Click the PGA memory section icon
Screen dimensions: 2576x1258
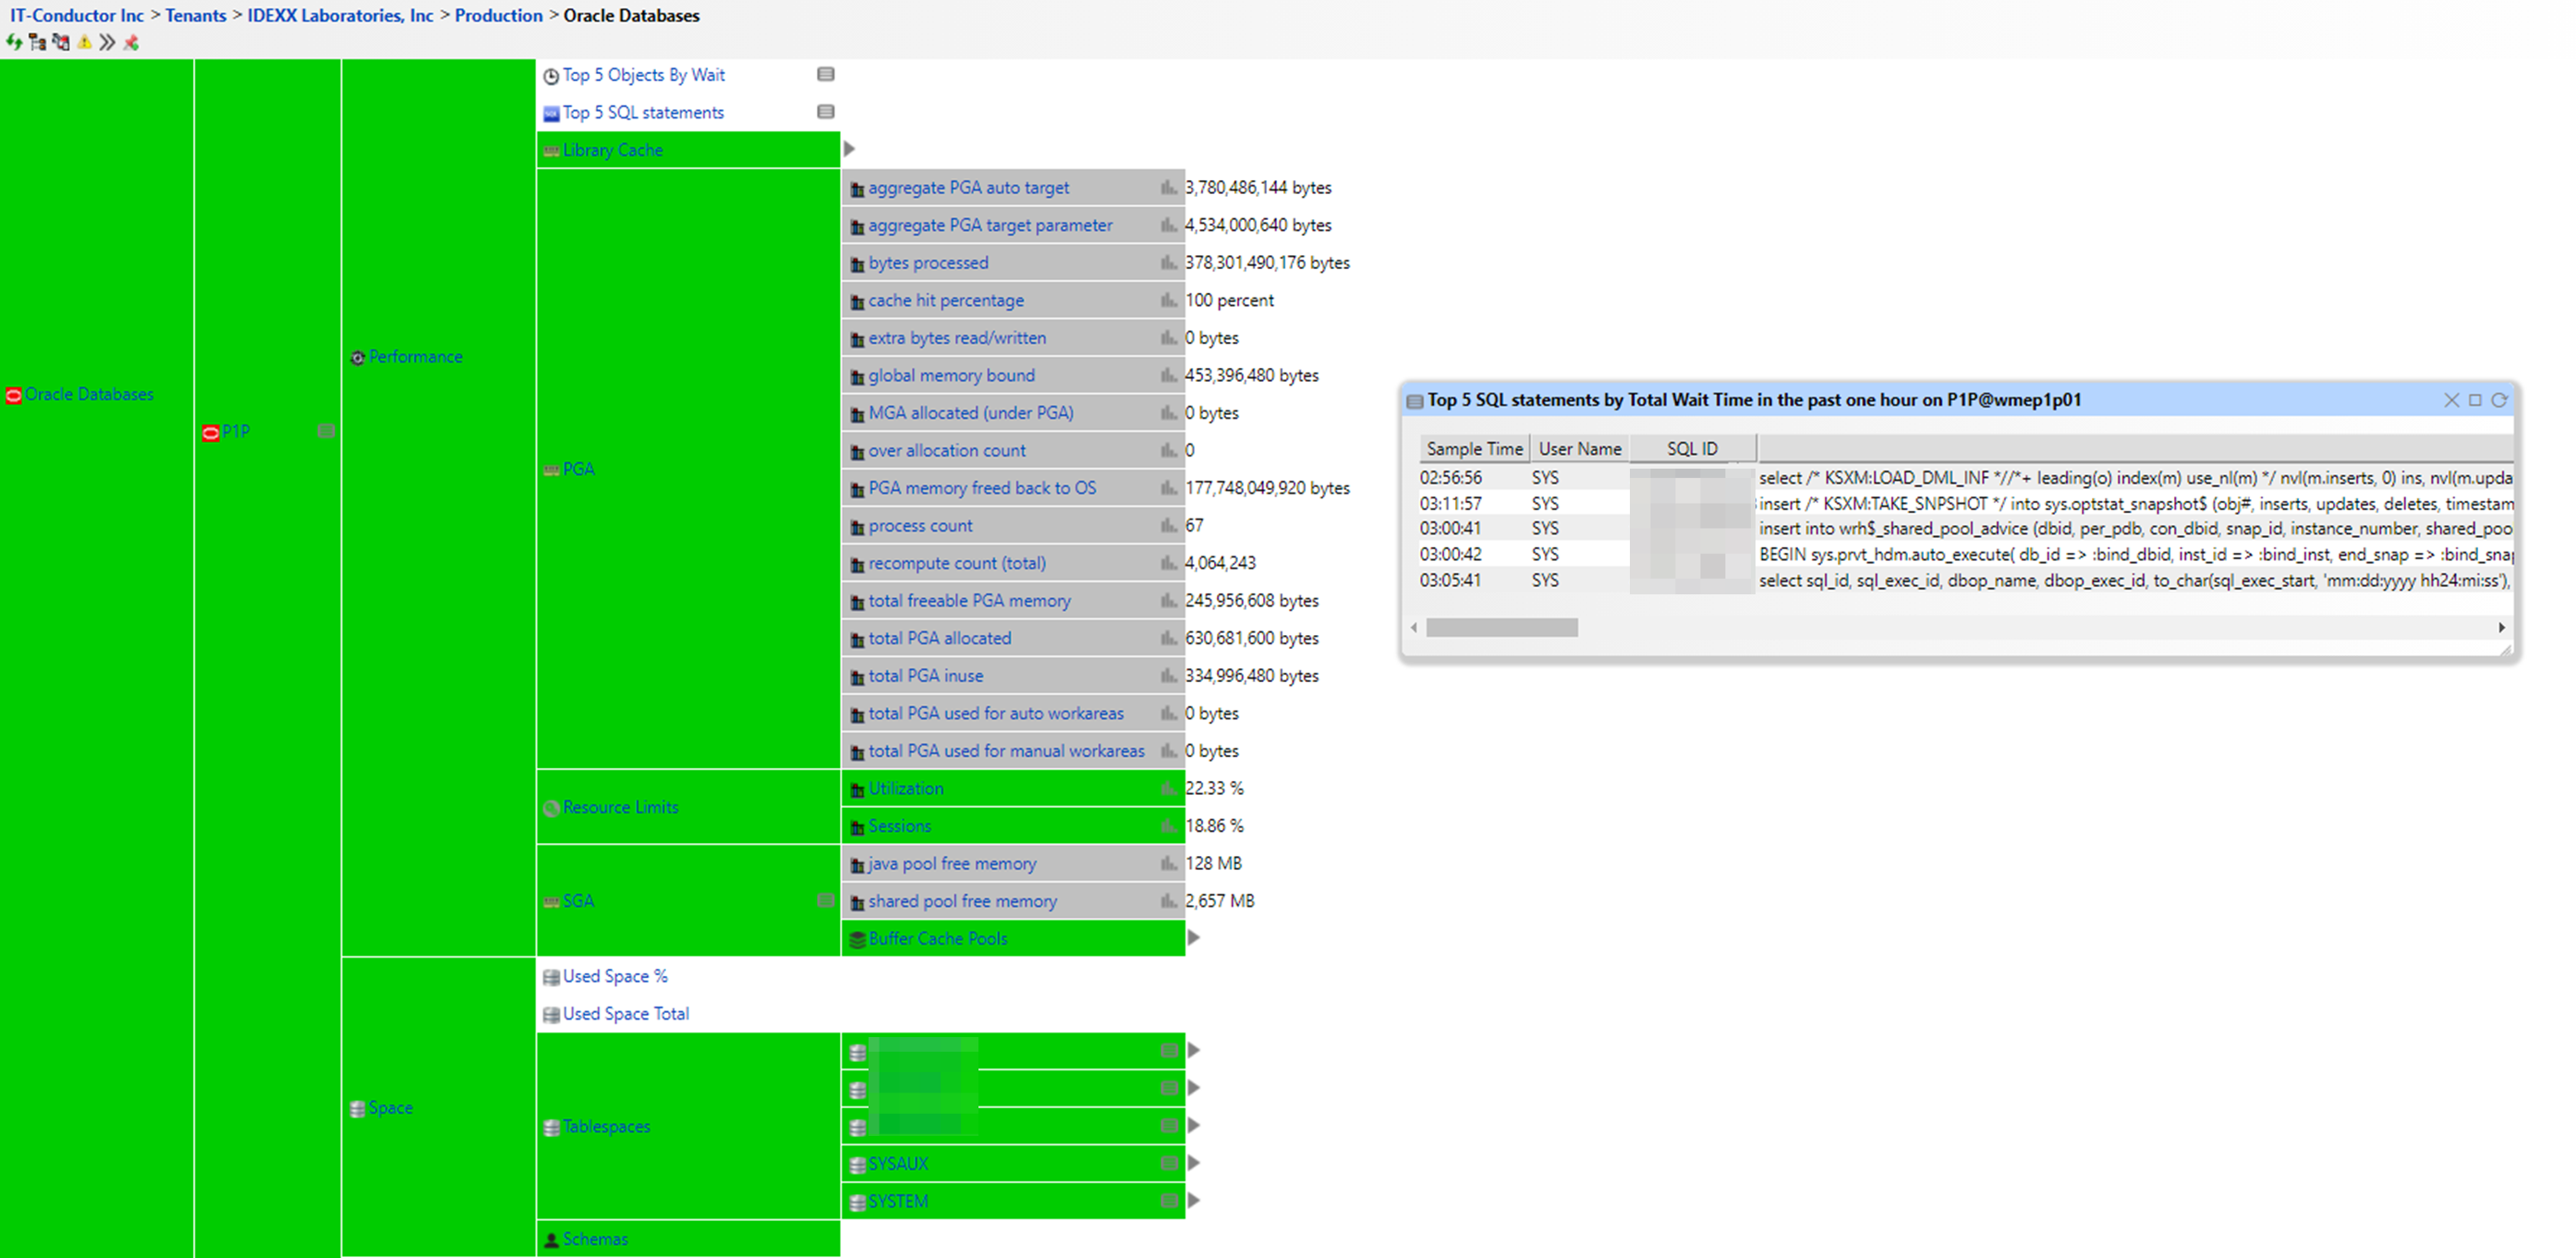552,469
